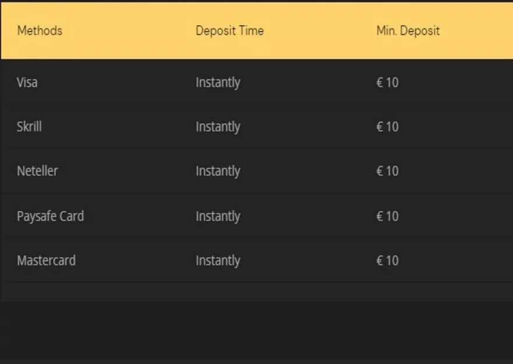Click the Deposit Time column header
513x364 pixels.
(230, 30)
